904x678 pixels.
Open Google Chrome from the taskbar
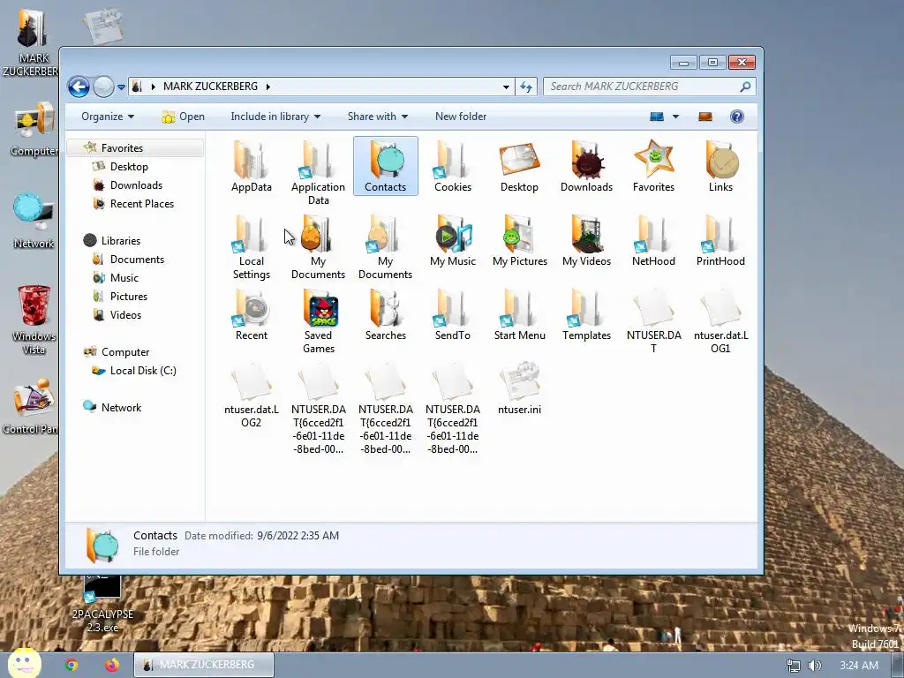(x=71, y=665)
